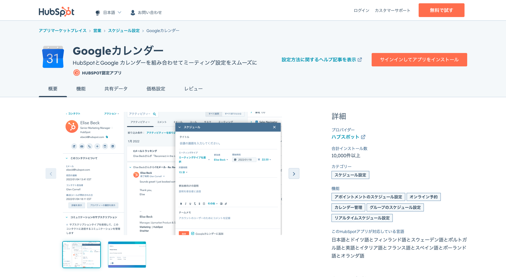Viewport: 506px width, 277px height.
Task: Click the HubSpot logo
Action: point(56,12)
